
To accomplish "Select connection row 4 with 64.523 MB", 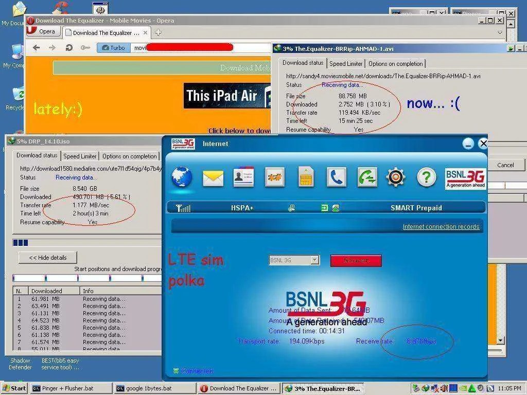I will (x=87, y=320).
